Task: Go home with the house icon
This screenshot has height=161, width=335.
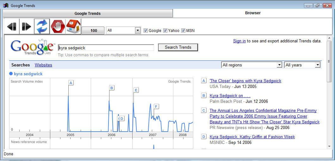Action: click(73, 27)
